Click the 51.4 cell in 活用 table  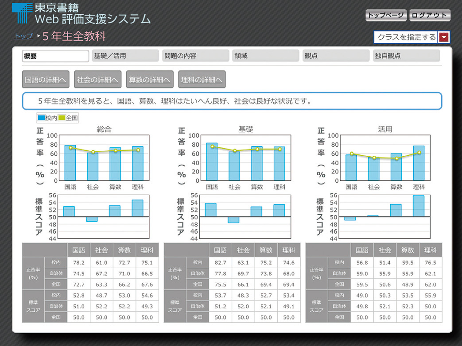coord(385,262)
